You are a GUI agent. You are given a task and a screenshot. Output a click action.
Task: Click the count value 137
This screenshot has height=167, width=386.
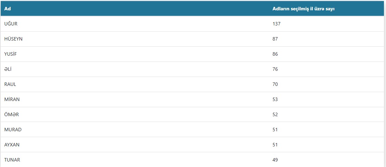pos(277,24)
